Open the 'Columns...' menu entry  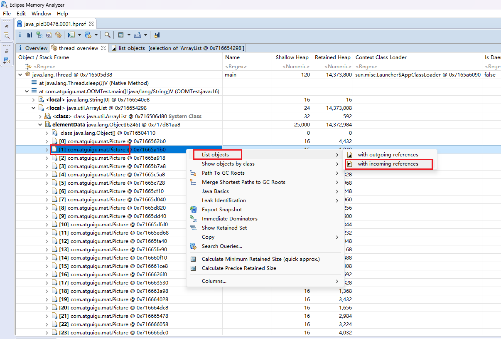click(264, 281)
